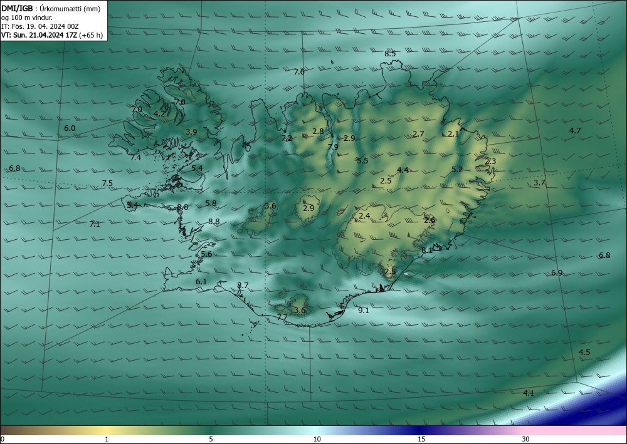Screen dimensions: 627x444
Task: Click the 7.7 value at the southern shore
Action: tap(282, 318)
